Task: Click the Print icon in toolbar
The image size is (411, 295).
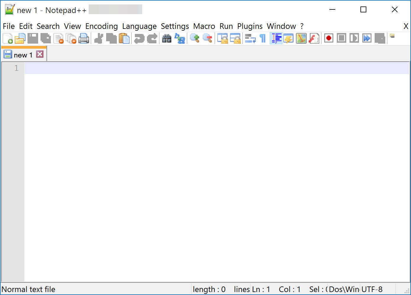Action: pos(84,38)
